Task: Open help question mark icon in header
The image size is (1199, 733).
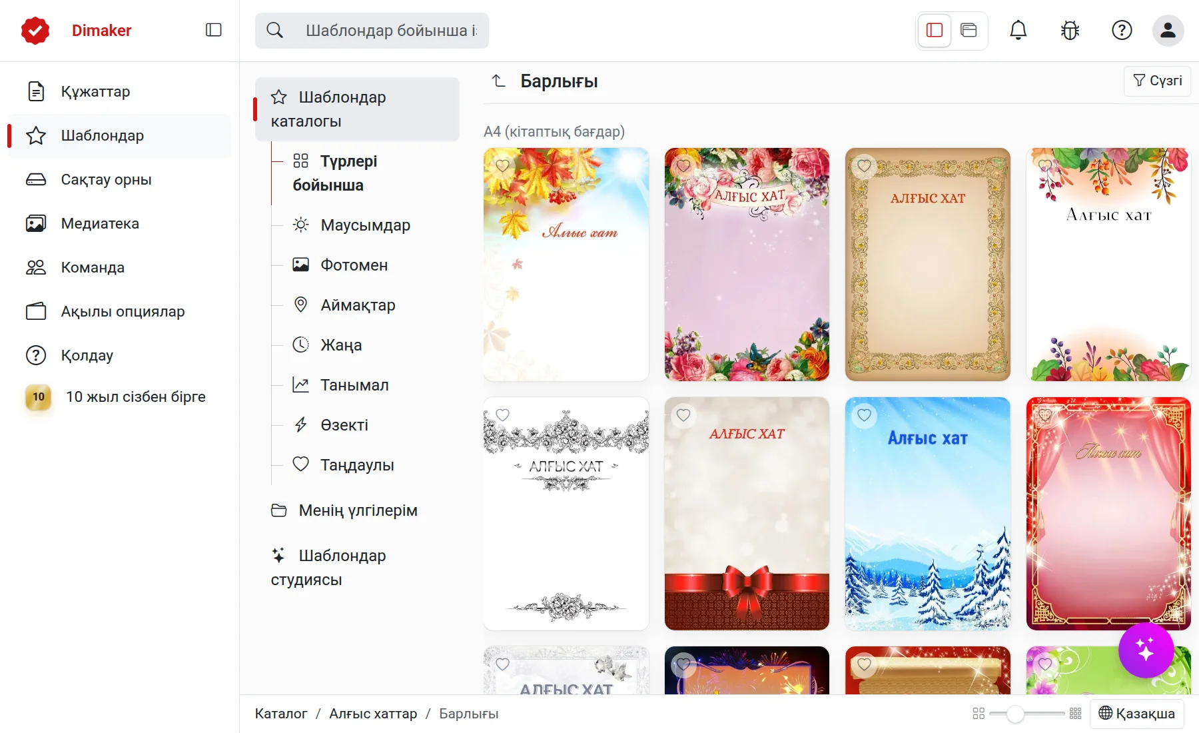Action: point(1122,30)
